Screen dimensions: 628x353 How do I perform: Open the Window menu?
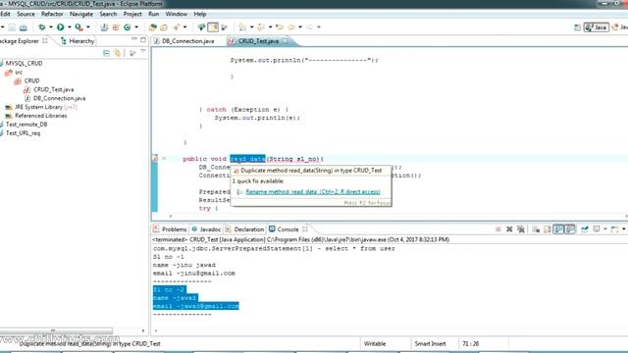(x=177, y=14)
